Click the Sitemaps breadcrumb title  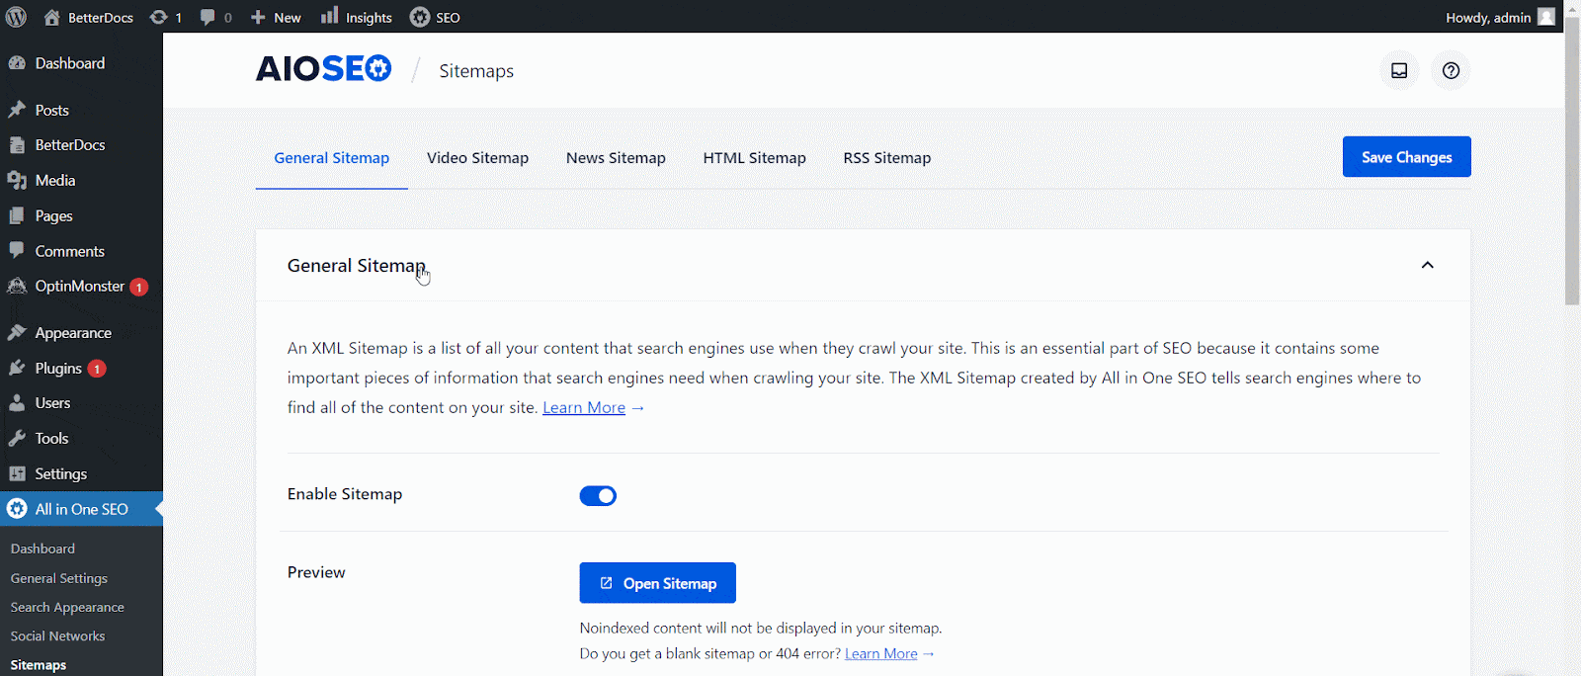476,71
